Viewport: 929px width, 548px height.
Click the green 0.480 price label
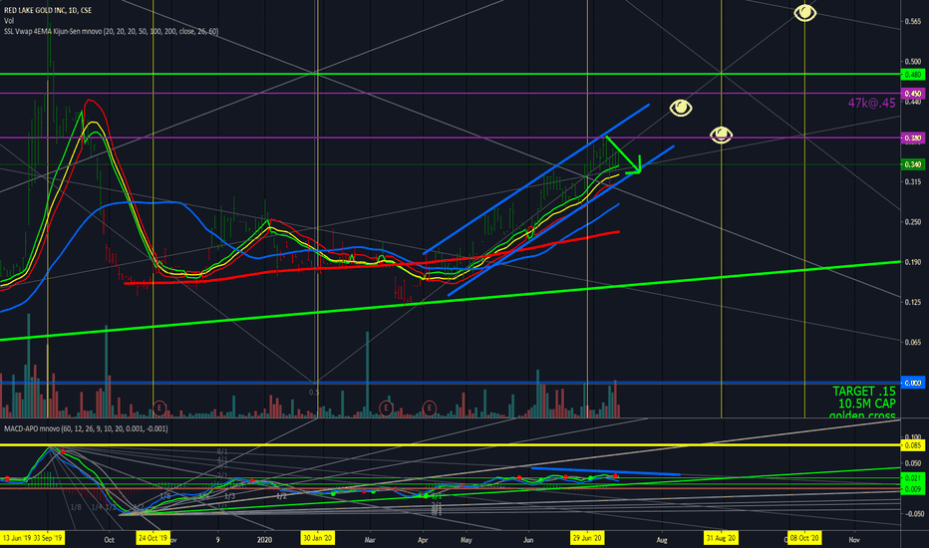coord(912,75)
